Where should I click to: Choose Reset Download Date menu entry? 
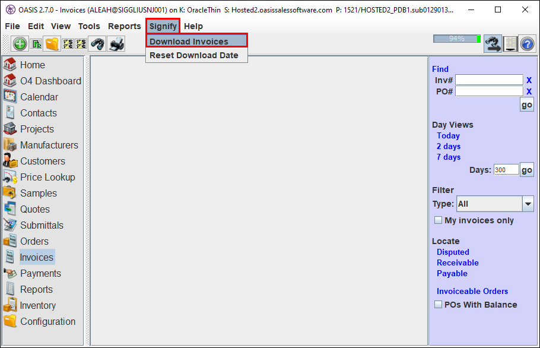[x=196, y=55]
